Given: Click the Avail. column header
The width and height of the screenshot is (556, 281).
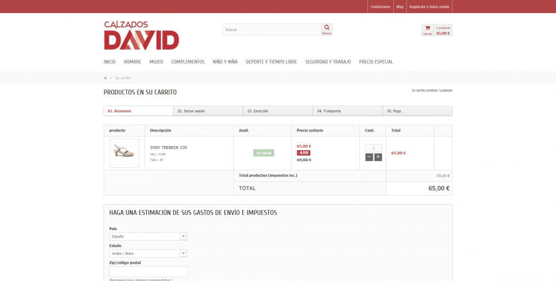Looking at the screenshot, I should pos(244,130).
